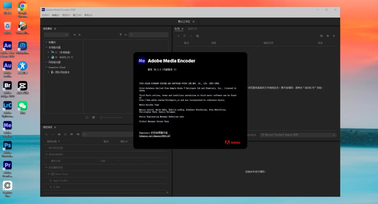Add source to the queue with plus

click(x=178, y=36)
